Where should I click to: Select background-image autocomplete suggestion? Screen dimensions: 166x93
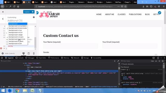click(16, 35)
